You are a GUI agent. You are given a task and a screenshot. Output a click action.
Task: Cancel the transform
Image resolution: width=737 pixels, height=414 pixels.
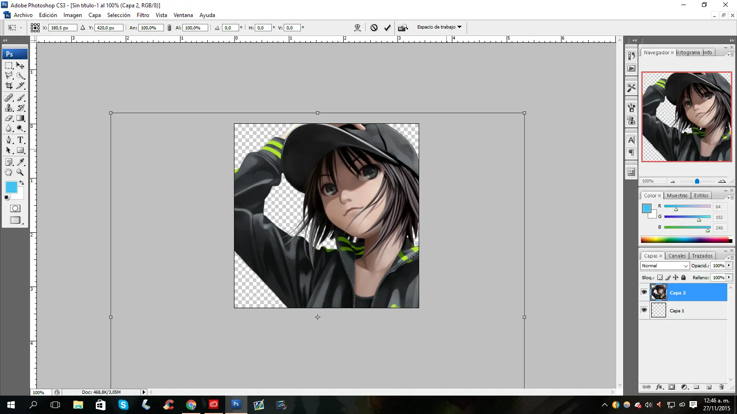pyautogui.click(x=374, y=28)
